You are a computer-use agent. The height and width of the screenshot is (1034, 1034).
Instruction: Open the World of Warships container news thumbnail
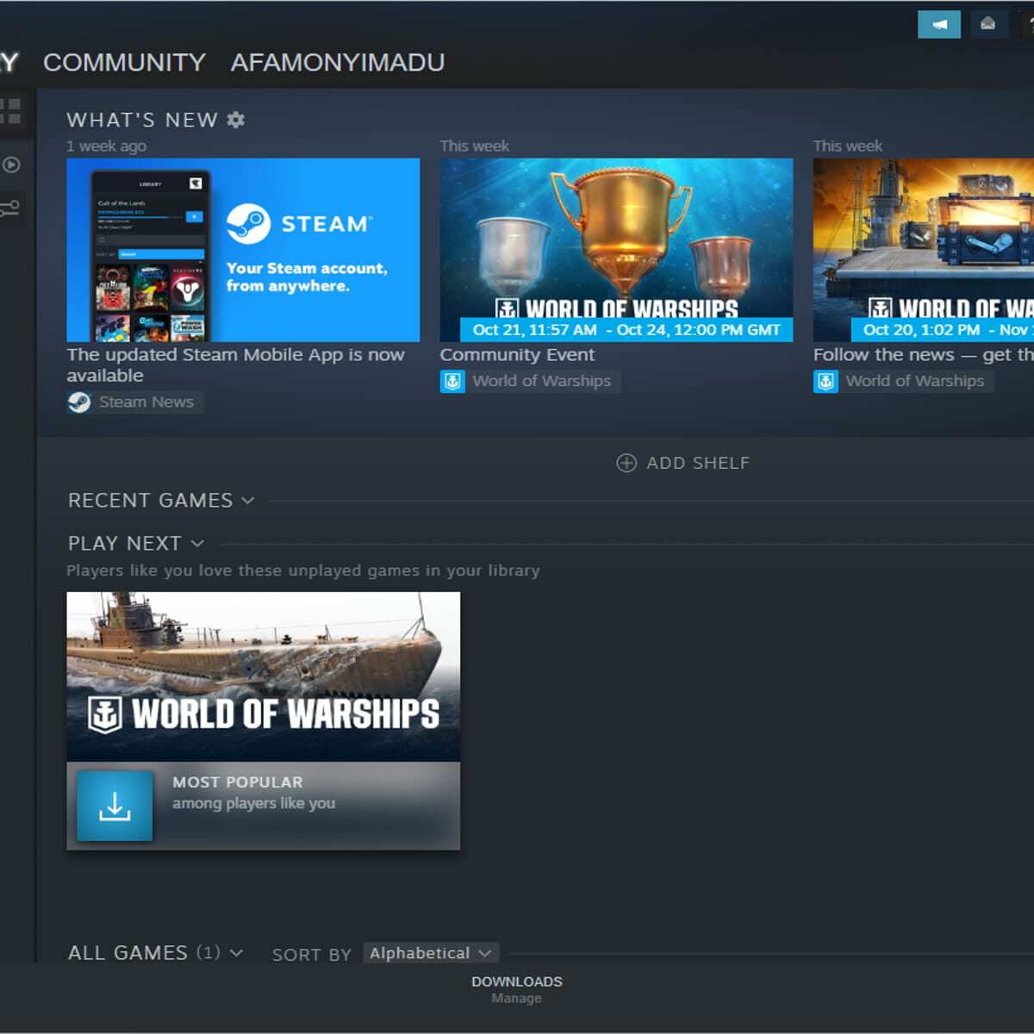coord(924,250)
